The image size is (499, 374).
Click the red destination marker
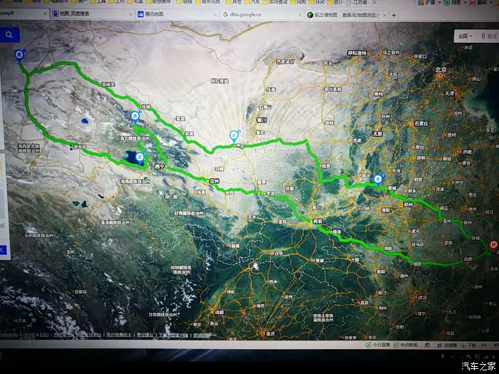coord(493,245)
